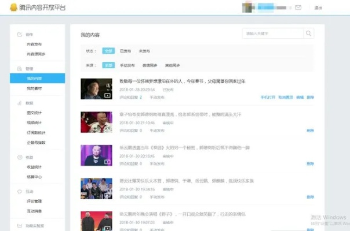This screenshot has height=231, width=350.
Task: Click the 创作 section pencil icon
Action: [20, 35]
